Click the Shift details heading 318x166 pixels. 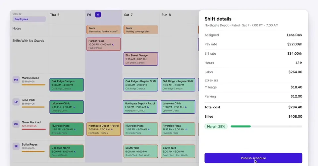click(x=218, y=19)
